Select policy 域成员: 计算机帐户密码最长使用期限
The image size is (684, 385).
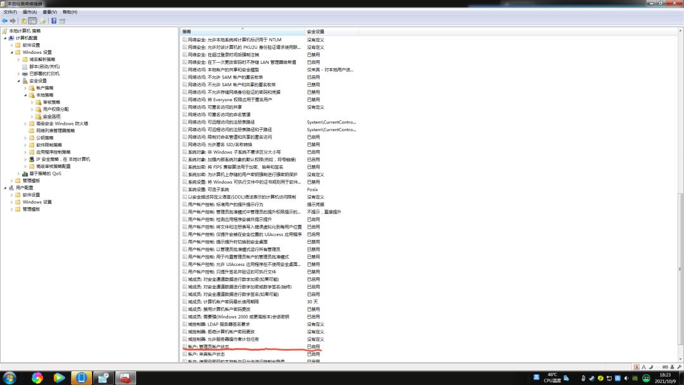click(x=224, y=301)
